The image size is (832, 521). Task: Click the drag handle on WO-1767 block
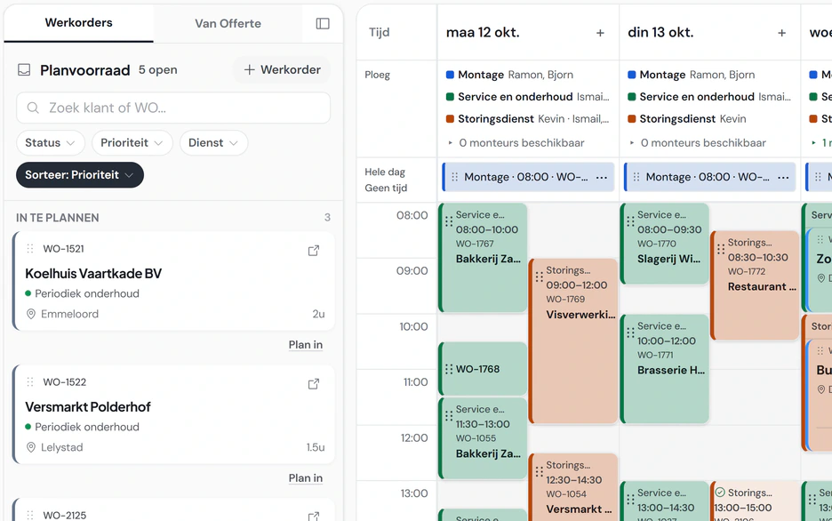tap(449, 221)
